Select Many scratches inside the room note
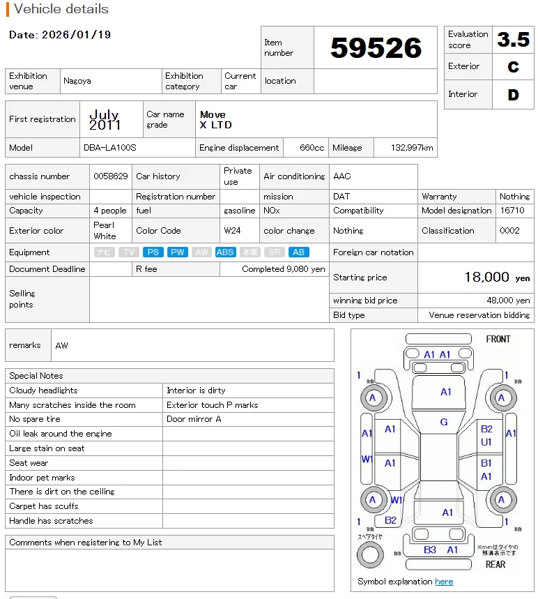Image resolution: width=538 pixels, height=599 pixels. pos(72,405)
